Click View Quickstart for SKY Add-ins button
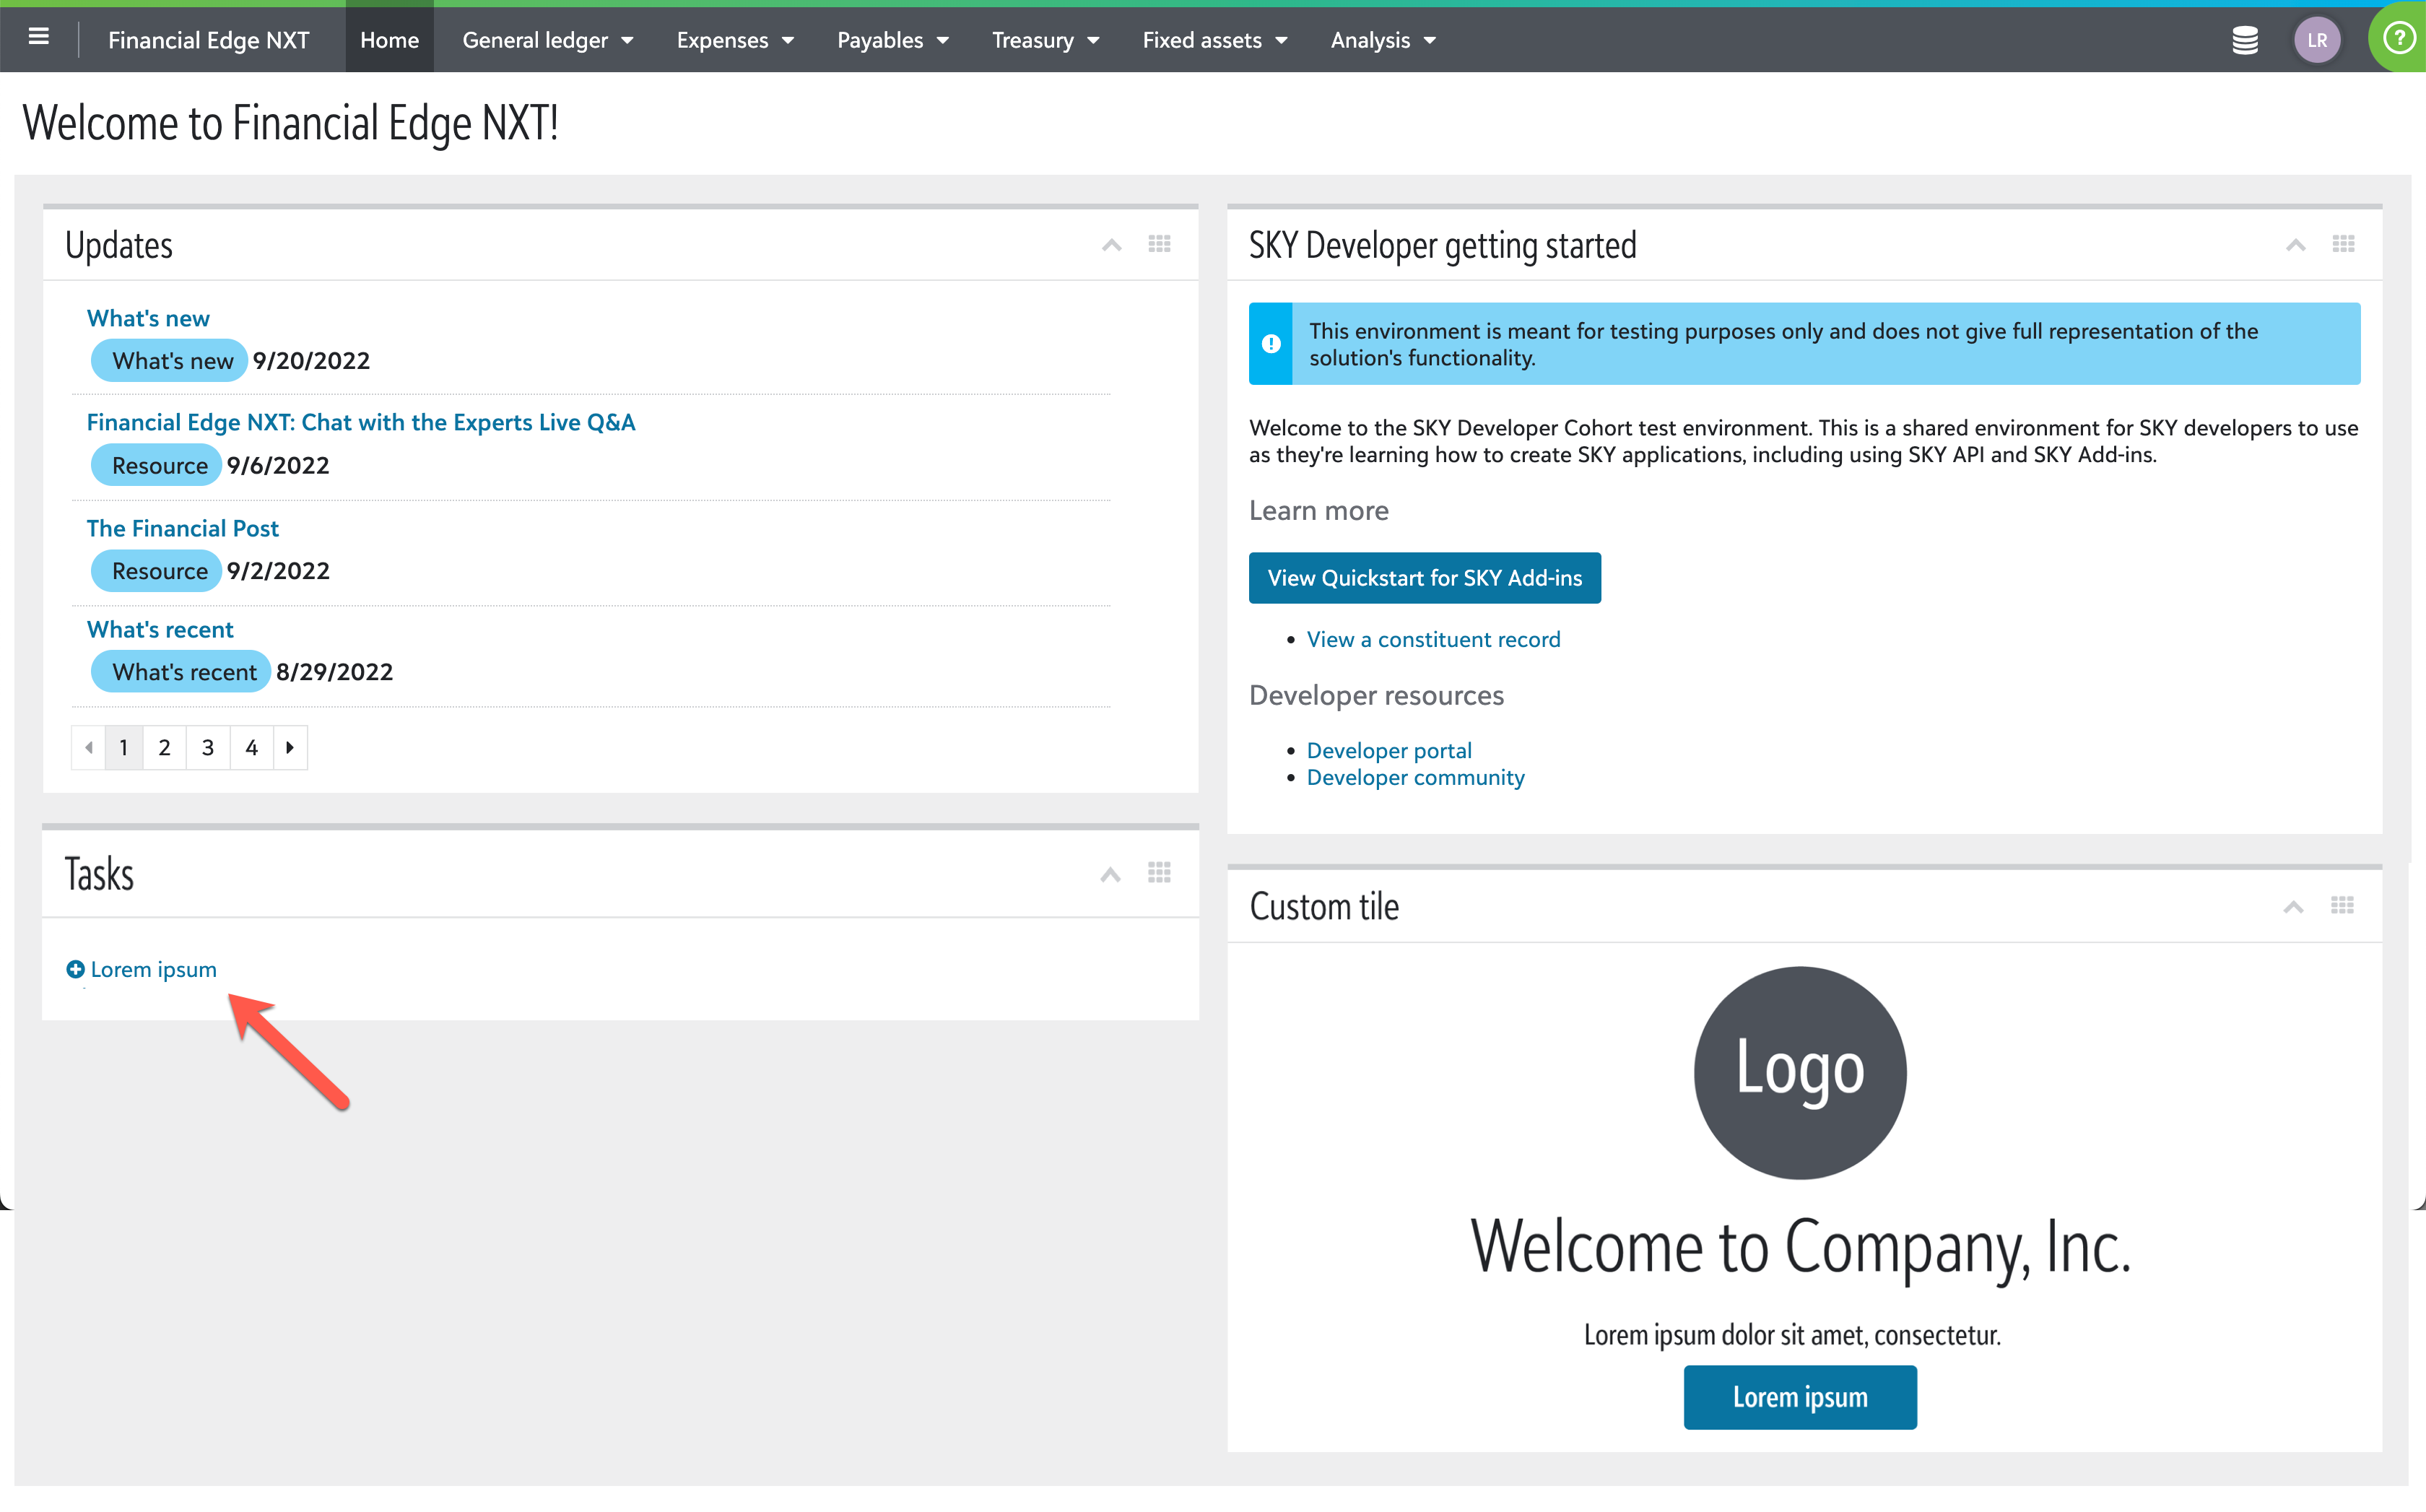2426x1512 pixels. click(x=1423, y=578)
